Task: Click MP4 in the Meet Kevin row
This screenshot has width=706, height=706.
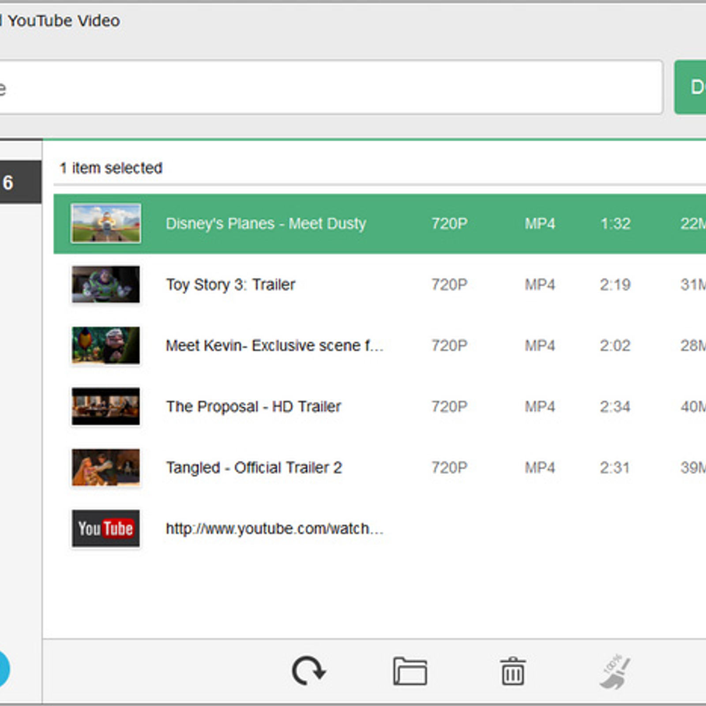Action: pyautogui.click(x=540, y=345)
